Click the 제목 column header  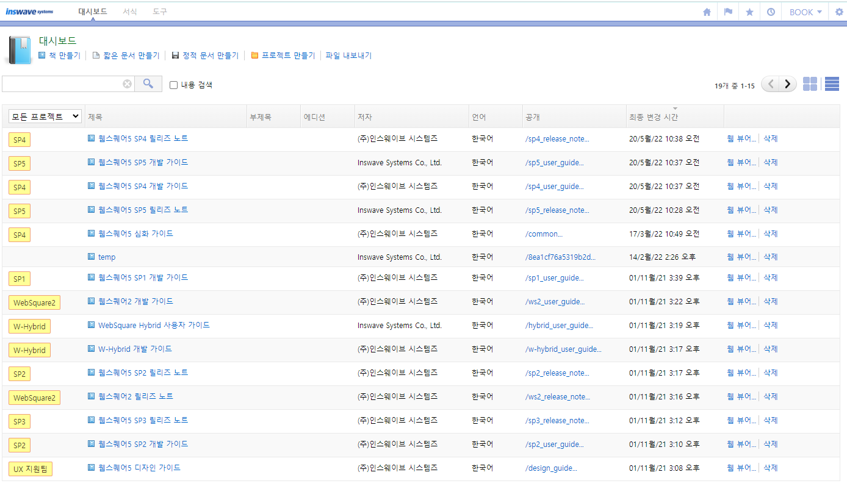tap(95, 117)
